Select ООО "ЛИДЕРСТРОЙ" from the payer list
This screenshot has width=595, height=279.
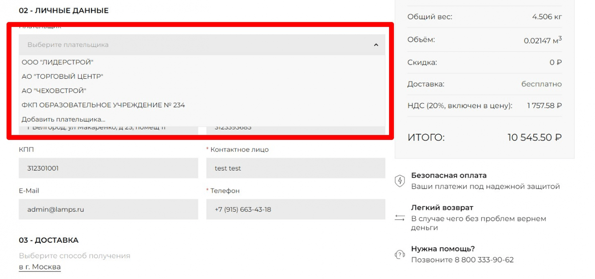pyautogui.click(x=58, y=62)
